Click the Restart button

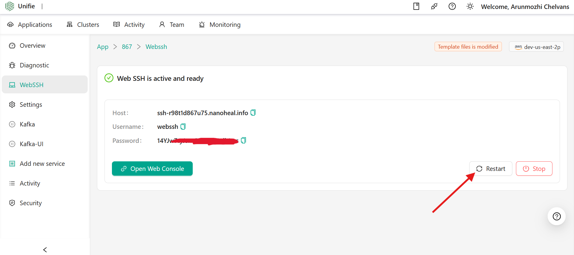coord(491,169)
